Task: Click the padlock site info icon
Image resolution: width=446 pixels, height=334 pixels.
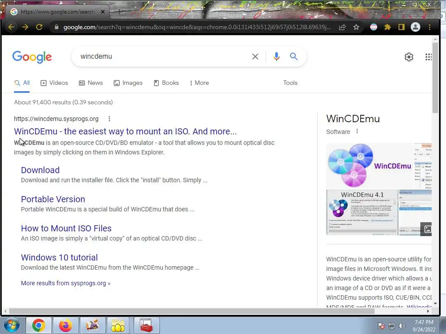Action: [56, 27]
